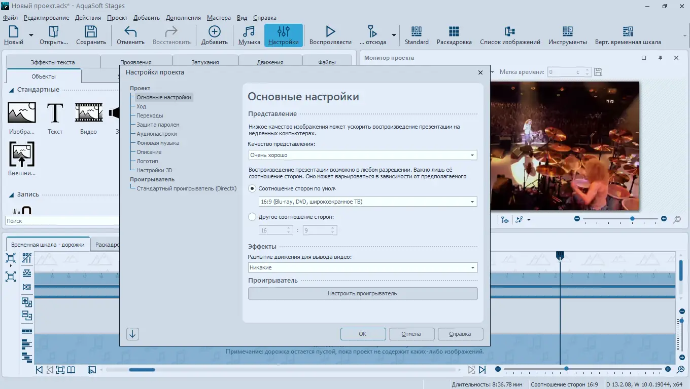Select the Внешний object icon
690x389 pixels.
pos(22,154)
